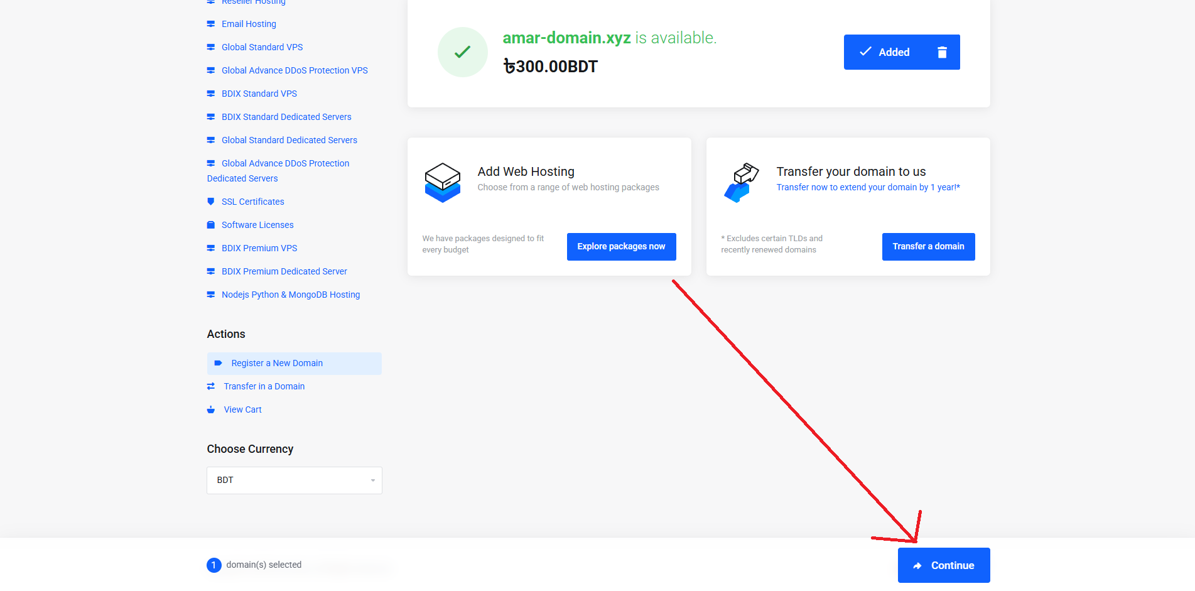Open Global Advance DDoS Protection VPS category
1195x591 pixels.
pyautogui.click(x=295, y=70)
